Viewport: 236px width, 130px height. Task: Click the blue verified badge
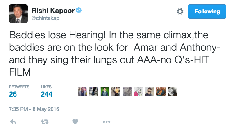point(80,11)
